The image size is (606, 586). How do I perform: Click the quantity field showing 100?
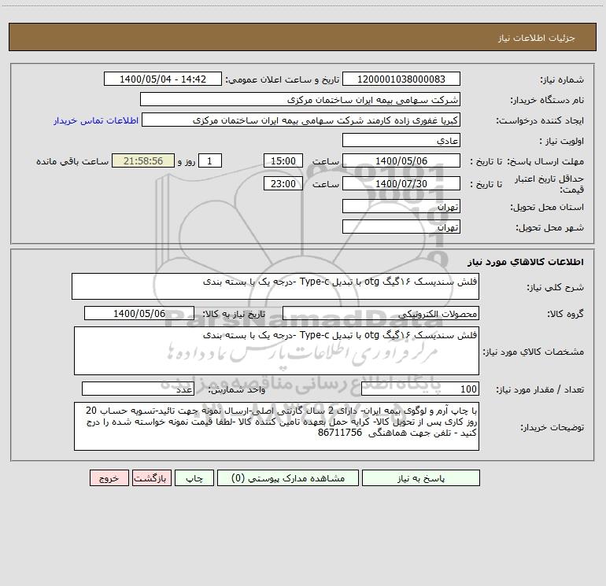coord(420,389)
